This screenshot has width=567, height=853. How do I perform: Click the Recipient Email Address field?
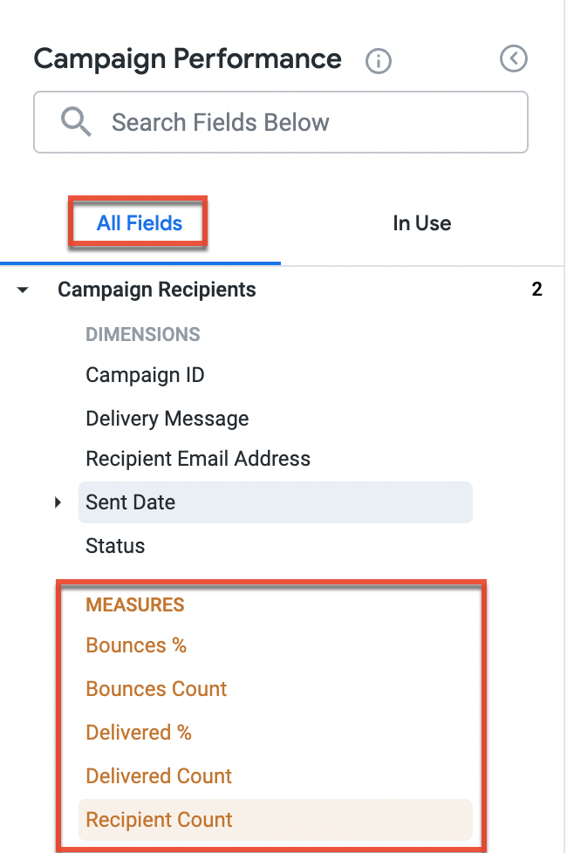click(197, 458)
